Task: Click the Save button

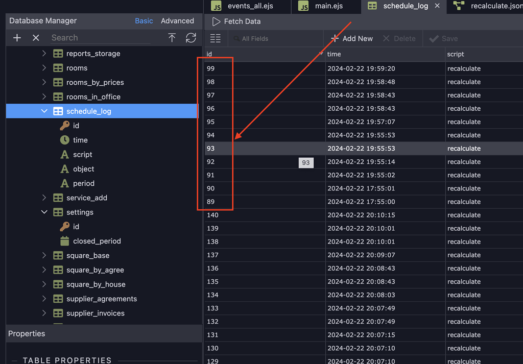Action: click(x=443, y=39)
